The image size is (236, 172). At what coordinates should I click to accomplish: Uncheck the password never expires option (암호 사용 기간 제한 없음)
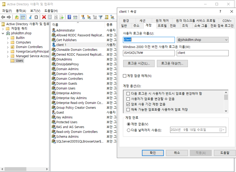pyautogui.click(x=128, y=104)
